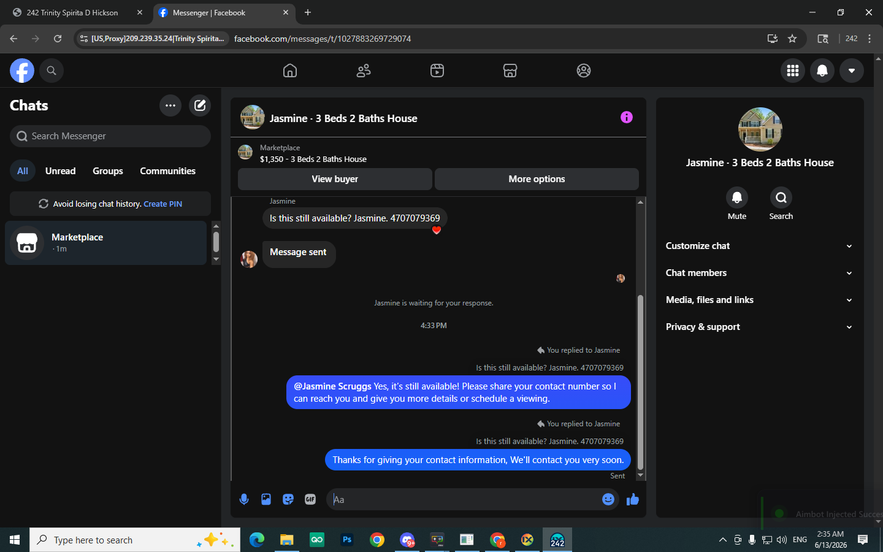Open the side panel icon in browser toolbar
883x552 pixels.
pos(823,39)
